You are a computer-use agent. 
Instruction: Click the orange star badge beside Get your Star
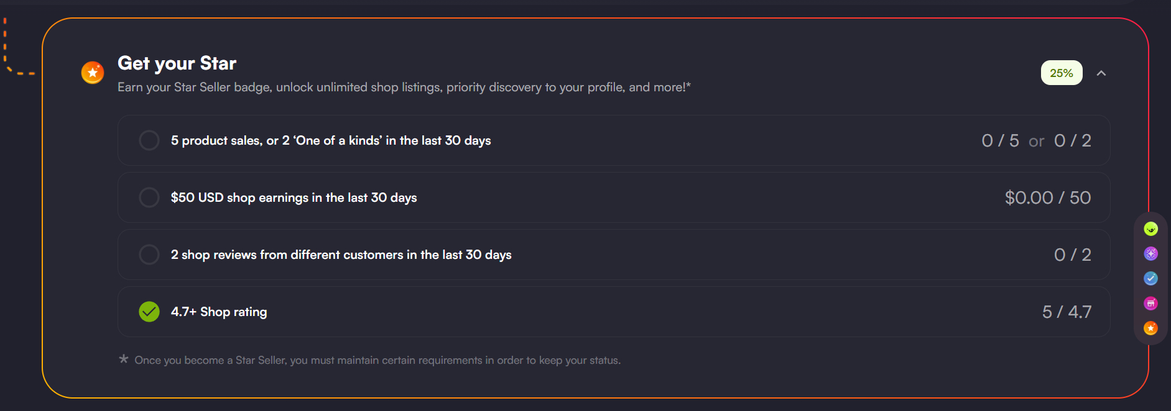93,73
